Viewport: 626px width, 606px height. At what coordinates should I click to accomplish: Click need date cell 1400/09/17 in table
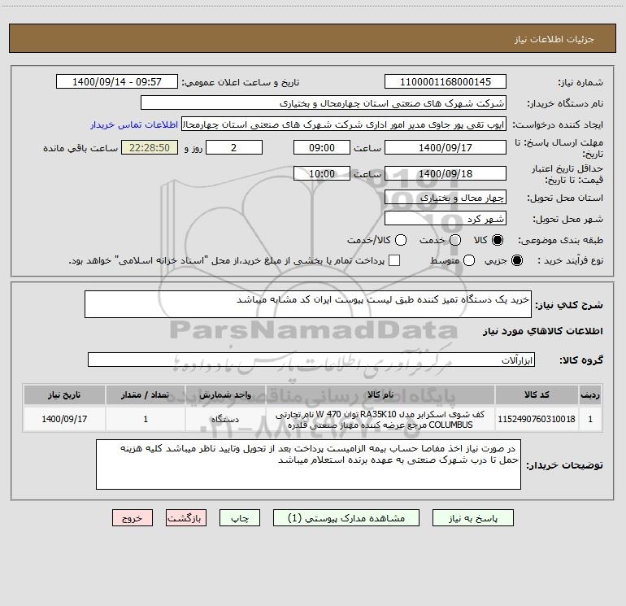pyautogui.click(x=64, y=419)
